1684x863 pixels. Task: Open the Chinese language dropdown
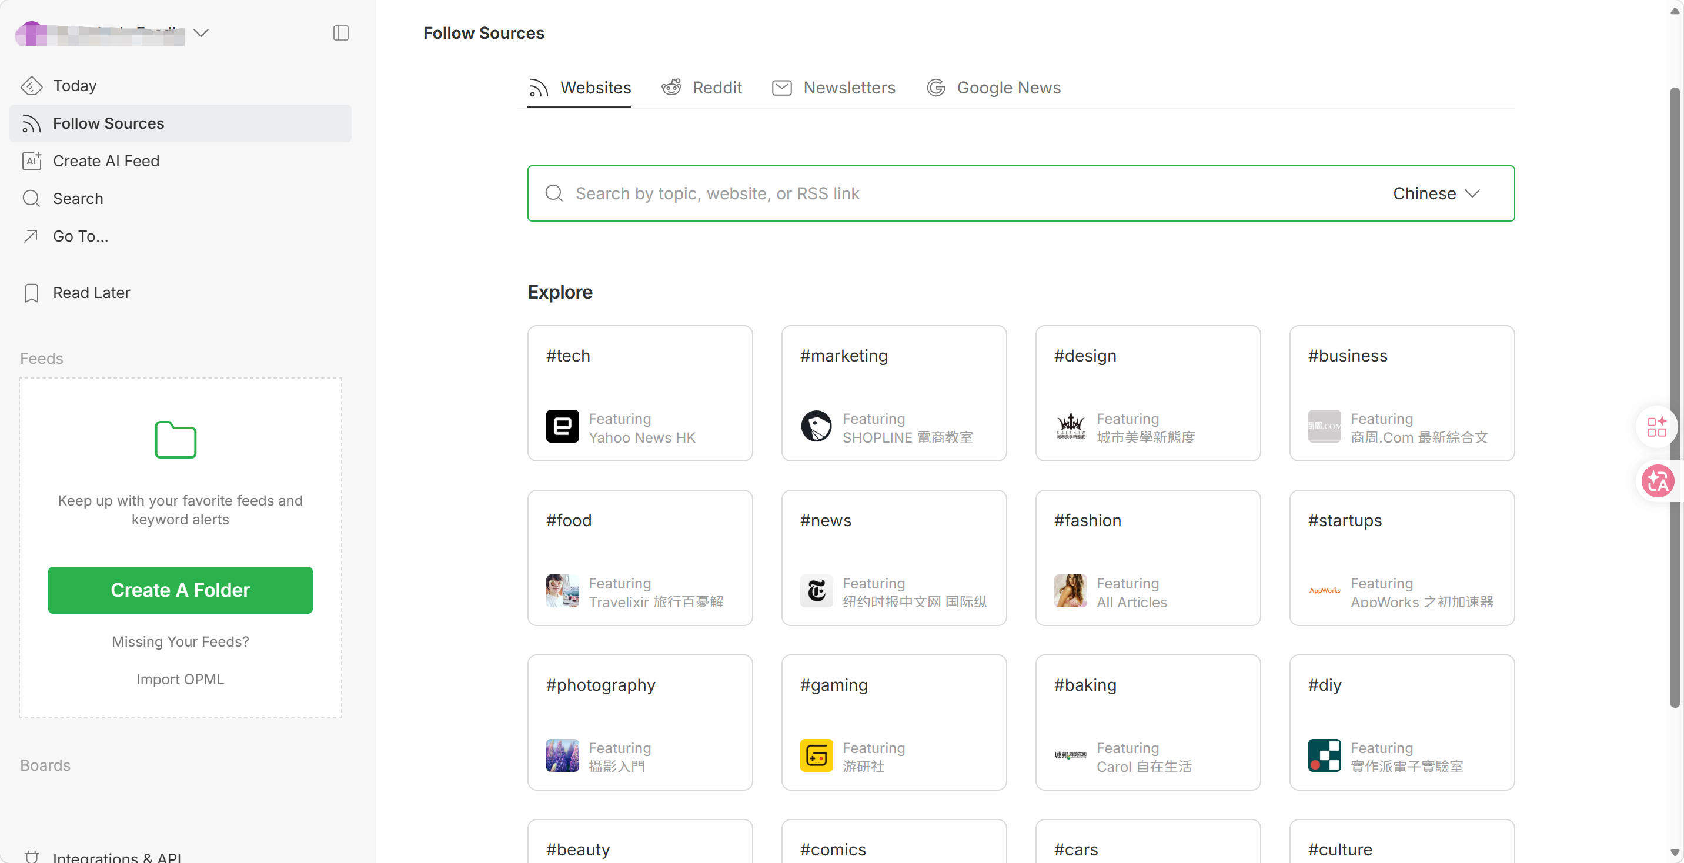(x=1436, y=193)
